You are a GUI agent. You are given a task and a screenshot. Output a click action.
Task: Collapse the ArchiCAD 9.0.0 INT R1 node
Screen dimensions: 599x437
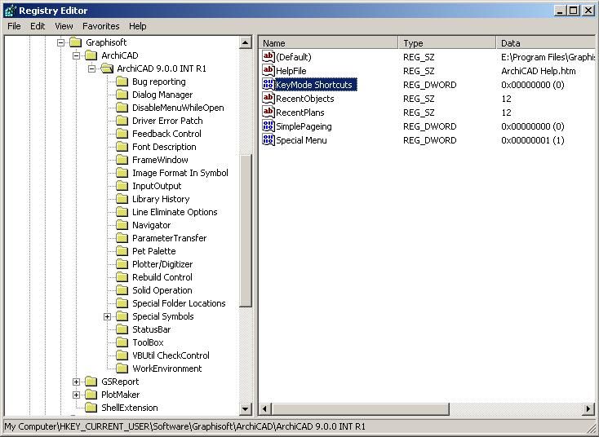[x=91, y=68]
